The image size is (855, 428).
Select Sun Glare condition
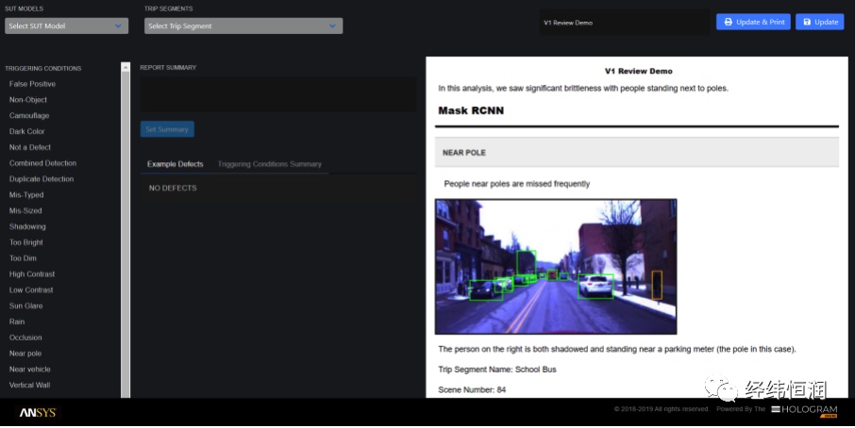pyautogui.click(x=25, y=305)
